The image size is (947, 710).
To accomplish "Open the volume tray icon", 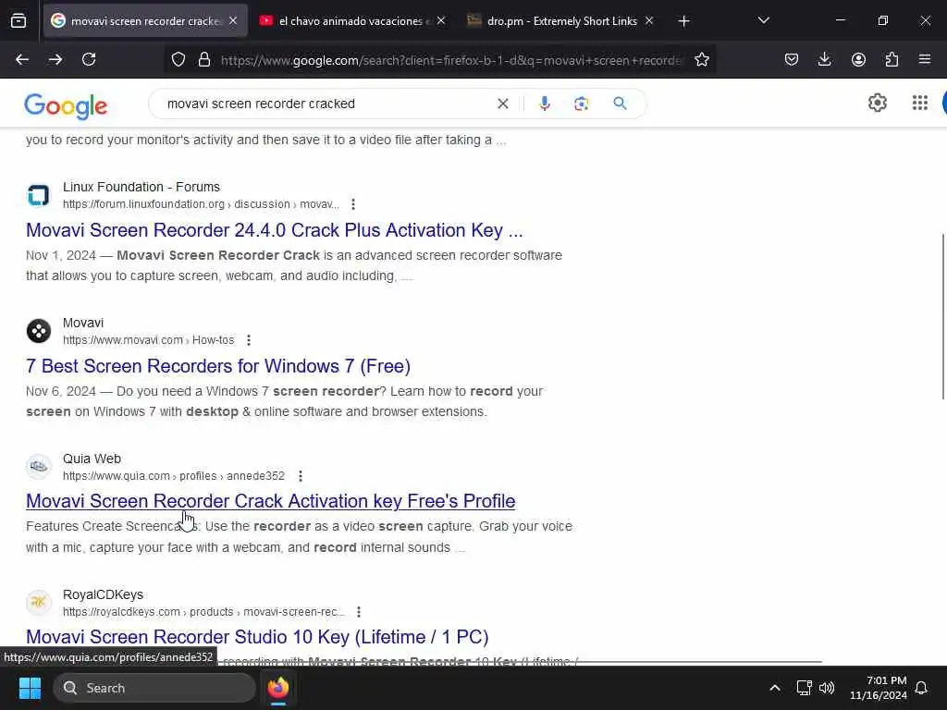I will tap(827, 688).
